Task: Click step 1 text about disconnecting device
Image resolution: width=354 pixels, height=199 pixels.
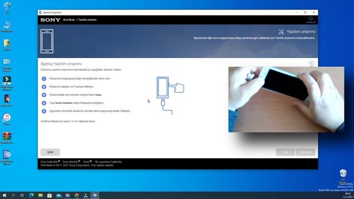Action: [x=80, y=78]
